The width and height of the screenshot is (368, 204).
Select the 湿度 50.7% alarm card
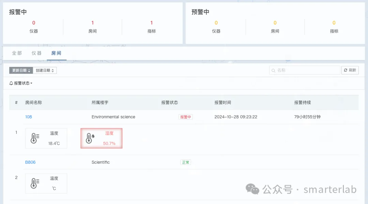(102, 138)
